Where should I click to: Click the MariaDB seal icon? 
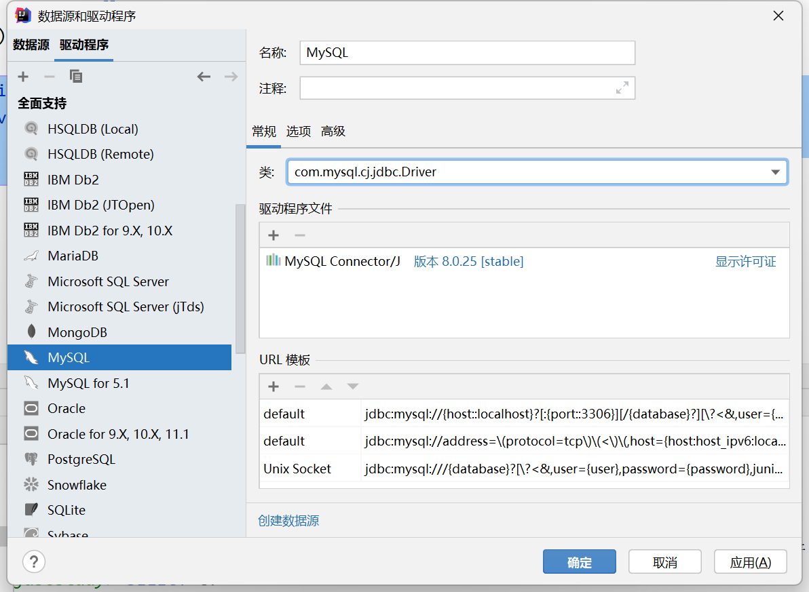coord(31,256)
